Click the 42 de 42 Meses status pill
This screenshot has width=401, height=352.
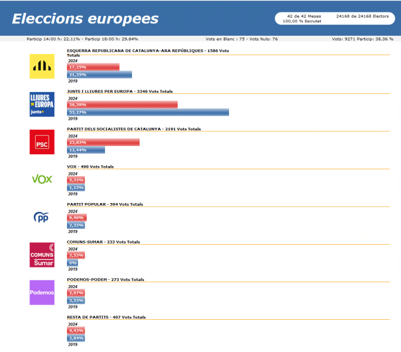335,18
